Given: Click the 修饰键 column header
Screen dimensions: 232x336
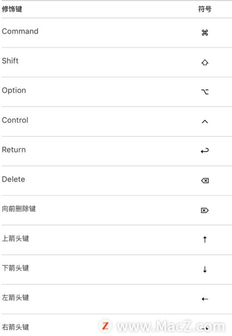Looking at the screenshot, I should pos(12,9).
